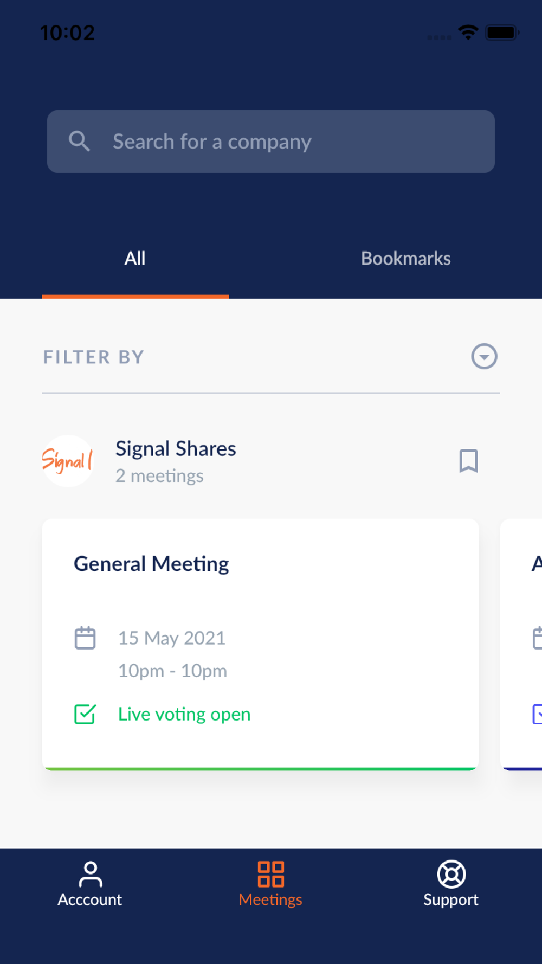Open the Support lifebuoy icon
The width and height of the screenshot is (542, 964).
click(451, 874)
